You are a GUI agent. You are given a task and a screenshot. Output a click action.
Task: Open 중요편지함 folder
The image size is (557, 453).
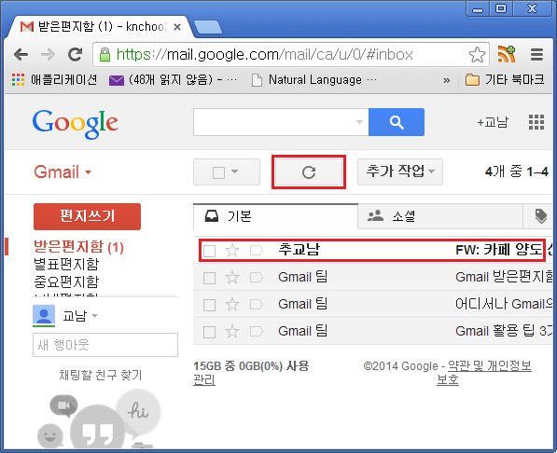[x=66, y=281]
